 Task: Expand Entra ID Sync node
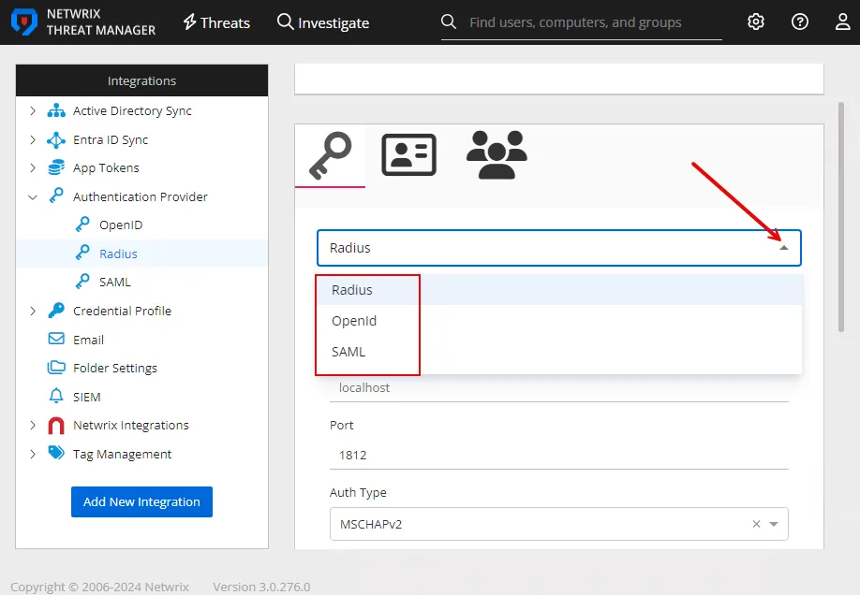[x=33, y=139]
